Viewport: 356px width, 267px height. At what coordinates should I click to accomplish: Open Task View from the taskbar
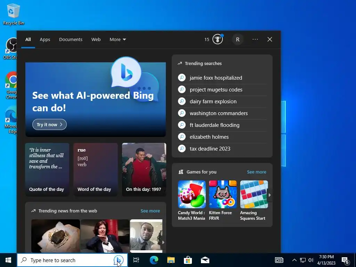[136, 260]
